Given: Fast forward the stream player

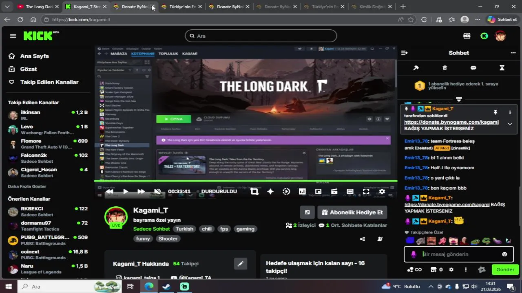Looking at the screenshot, I should click(x=141, y=191).
